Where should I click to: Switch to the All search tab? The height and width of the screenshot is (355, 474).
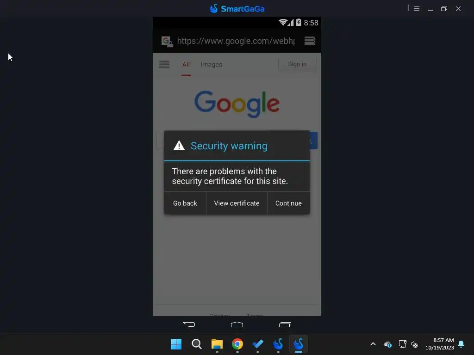pyautogui.click(x=186, y=64)
